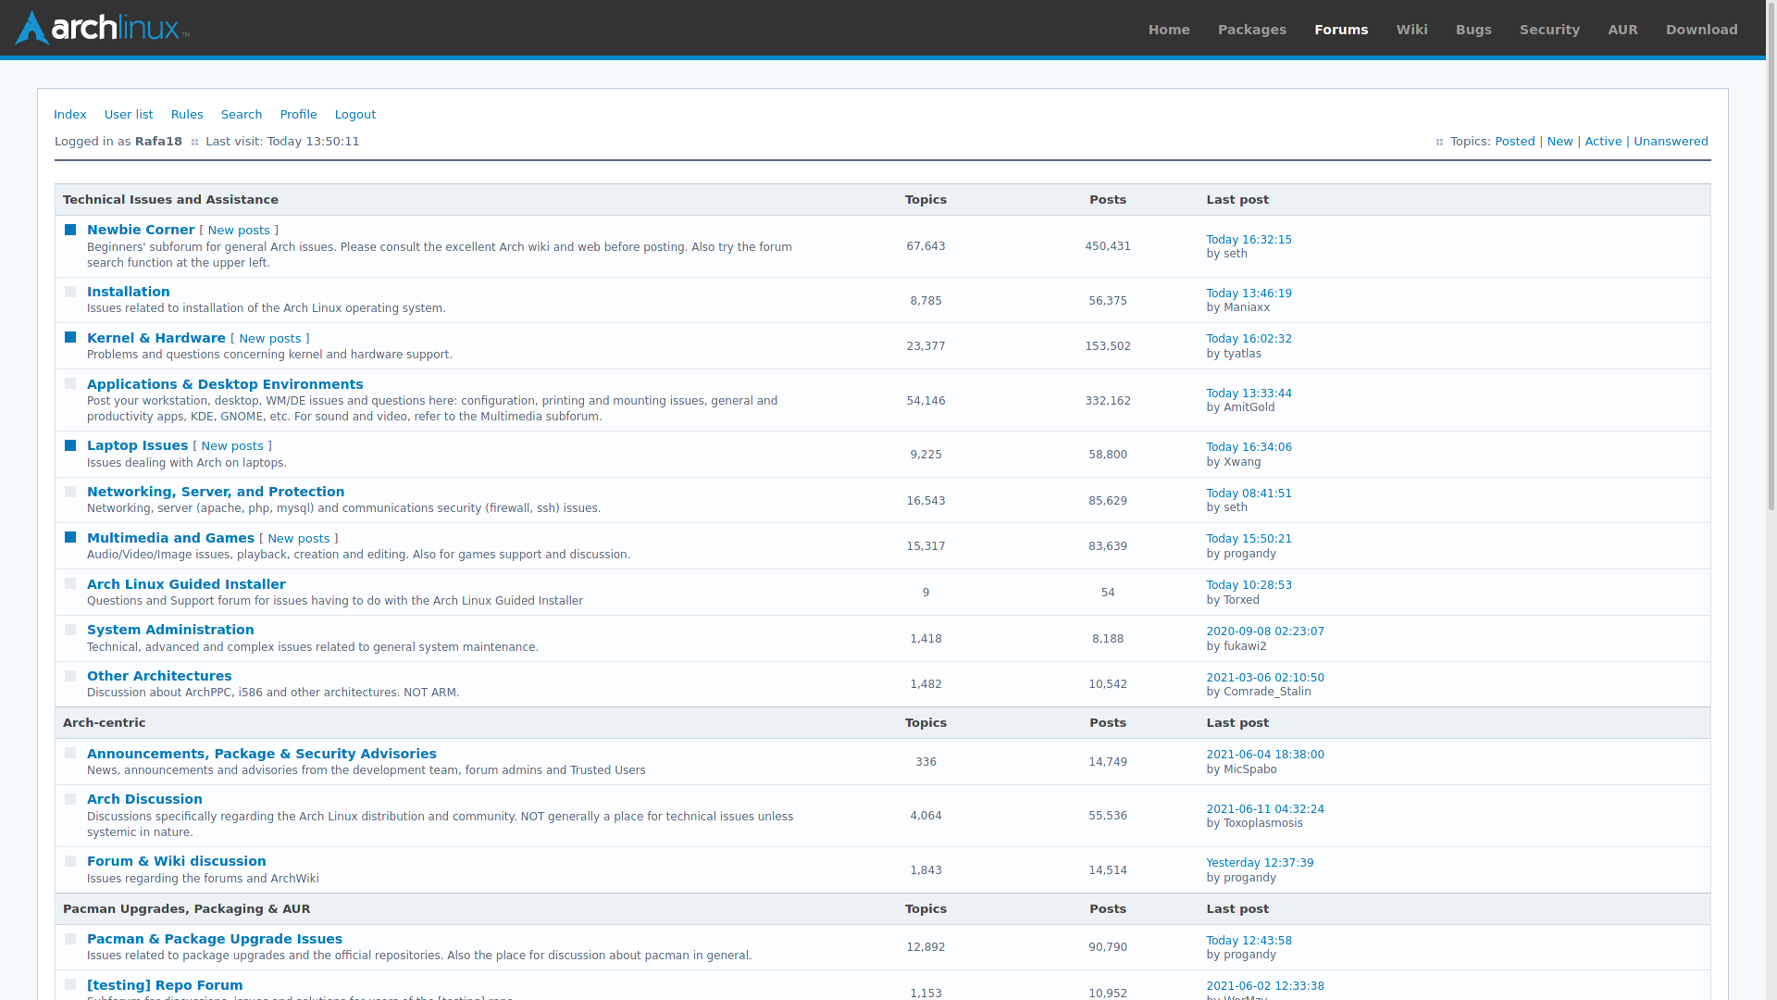Screen dimensions: 1777x1000
Task: Open Networking, Server, and Protection forum
Action: click(216, 492)
